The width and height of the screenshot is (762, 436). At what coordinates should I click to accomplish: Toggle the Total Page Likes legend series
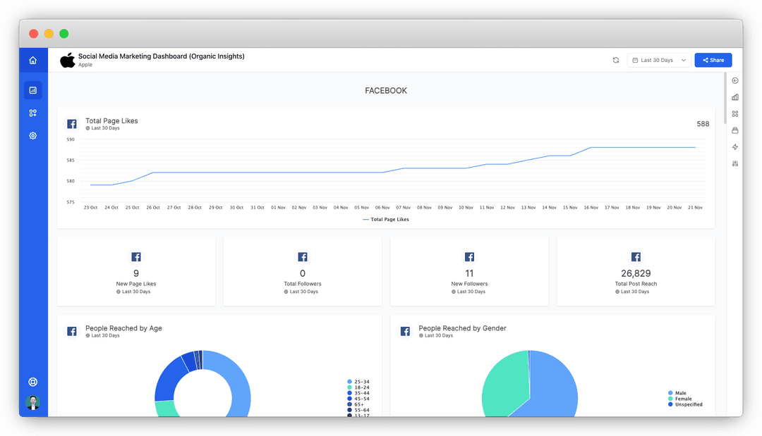point(386,220)
